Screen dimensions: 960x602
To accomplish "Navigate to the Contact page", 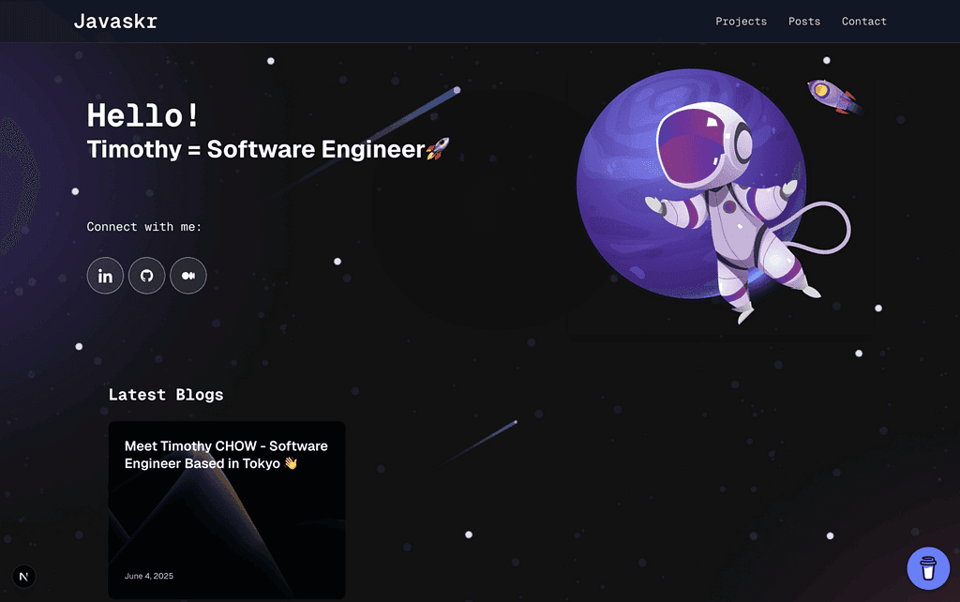I will click(863, 22).
